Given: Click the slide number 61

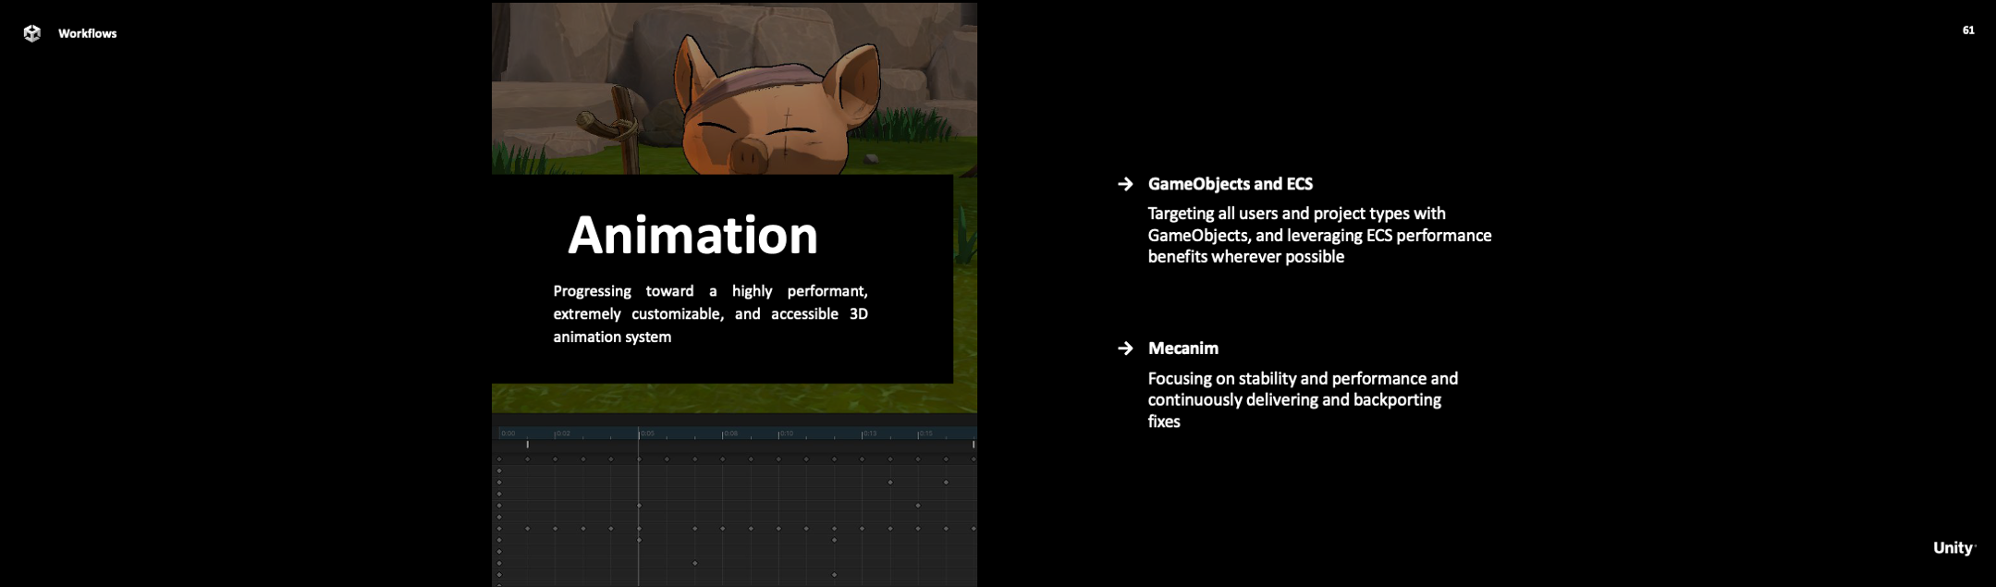Looking at the screenshot, I should (x=1968, y=31).
